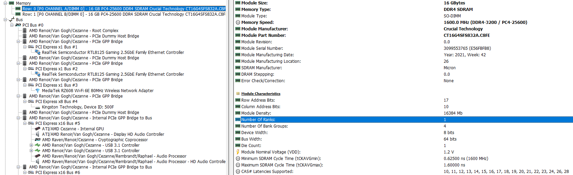Click the memory chip icon beside Row: 0

(18, 9)
